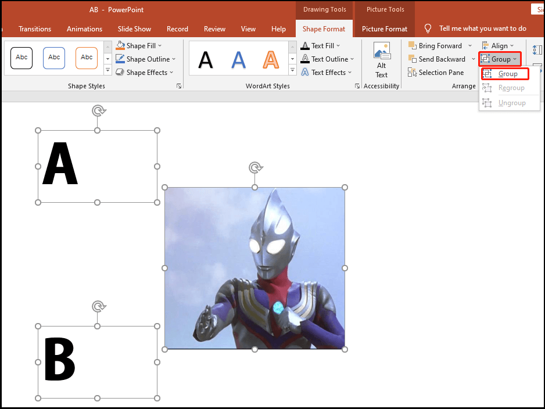545x409 pixels.
Task: Open the Send Backward dropdown arrow
Action: [474, 59]
